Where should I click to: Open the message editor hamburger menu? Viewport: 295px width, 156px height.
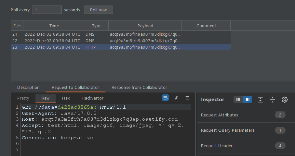[x=187, y=98]
